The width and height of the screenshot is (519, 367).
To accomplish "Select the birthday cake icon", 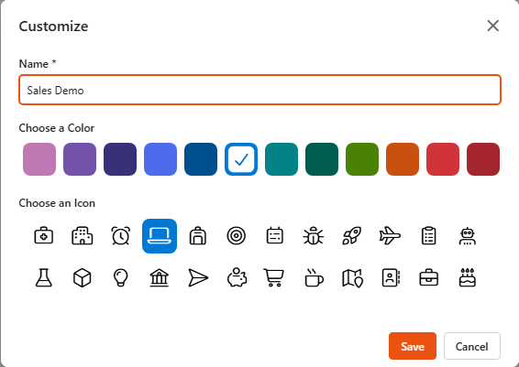I will [x=467, y=277].
